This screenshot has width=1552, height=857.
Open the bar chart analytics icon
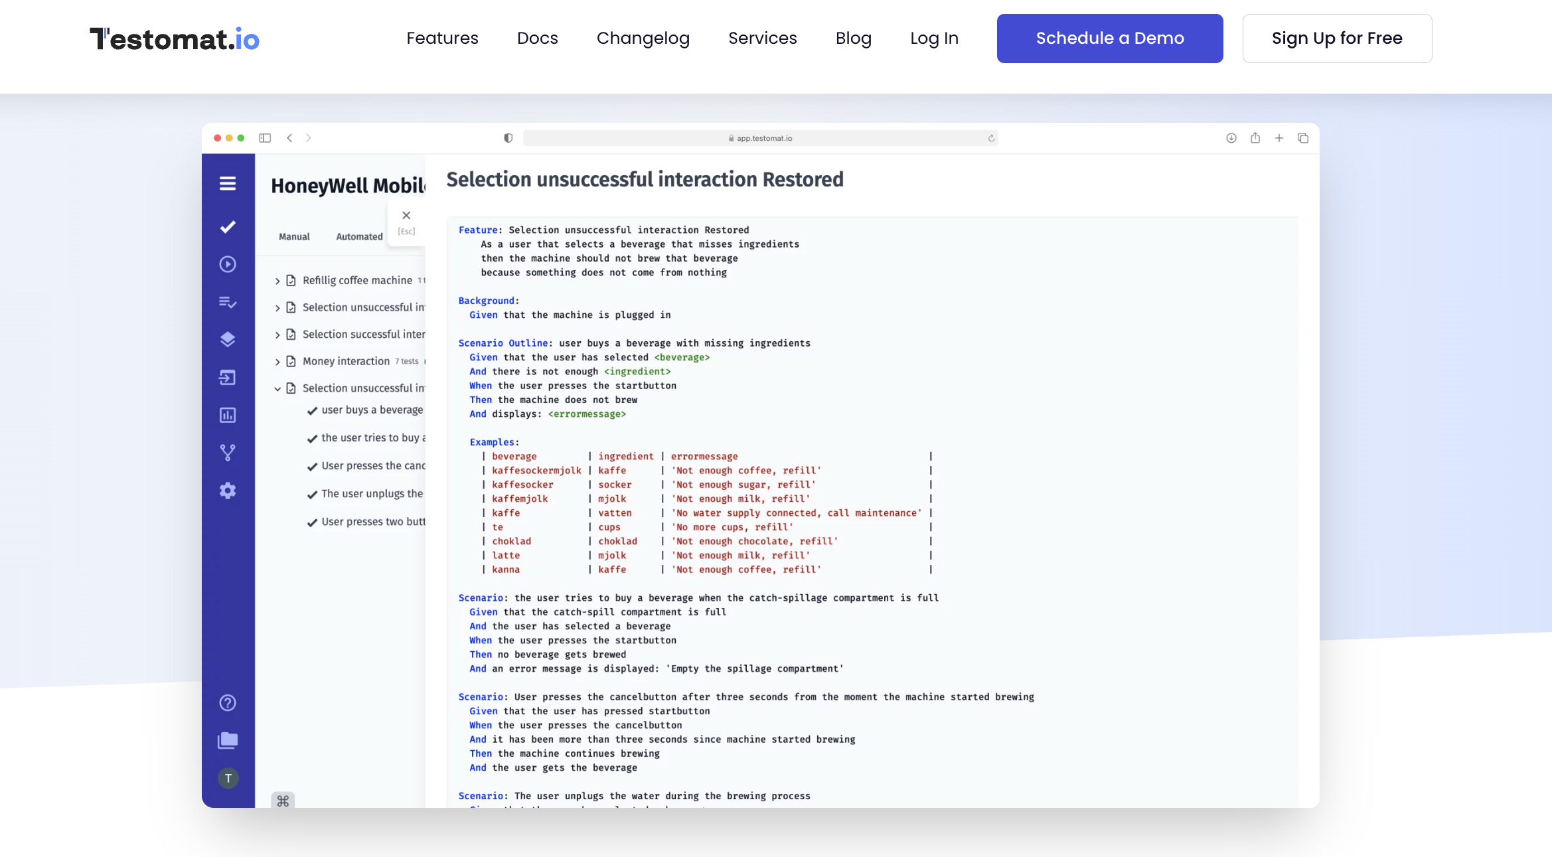click(x=228, y=416)
